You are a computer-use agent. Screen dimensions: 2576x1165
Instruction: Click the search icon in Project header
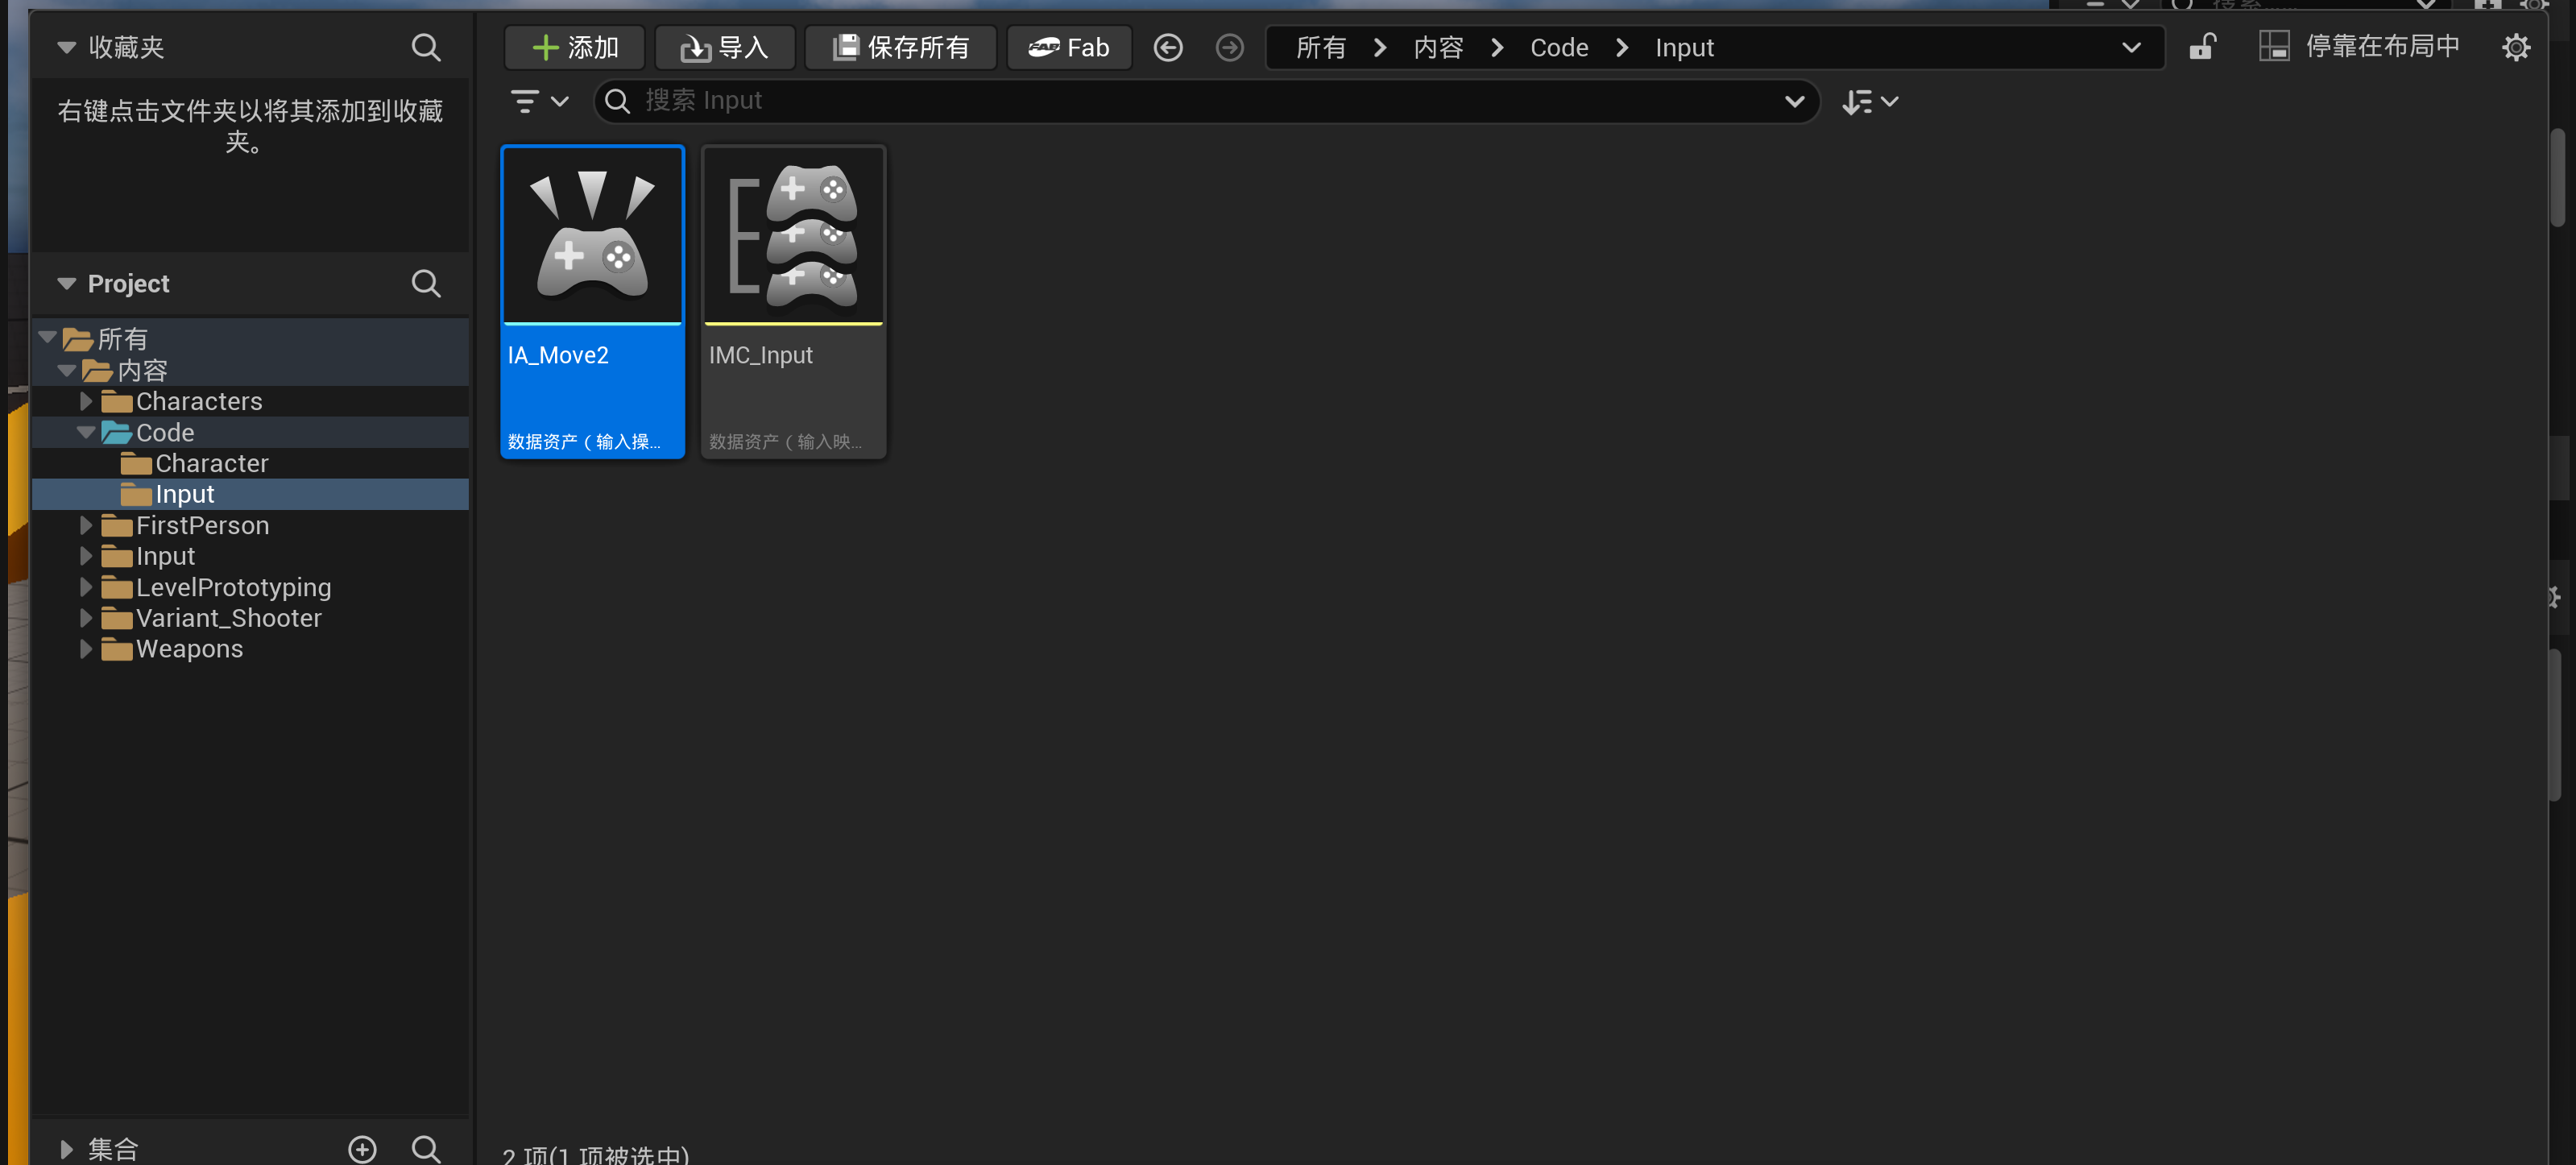tap(426, 283)
